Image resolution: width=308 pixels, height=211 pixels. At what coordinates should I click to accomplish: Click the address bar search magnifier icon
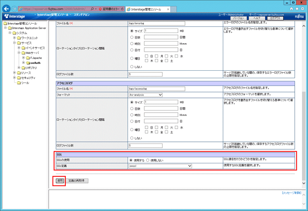coord(92,9)
